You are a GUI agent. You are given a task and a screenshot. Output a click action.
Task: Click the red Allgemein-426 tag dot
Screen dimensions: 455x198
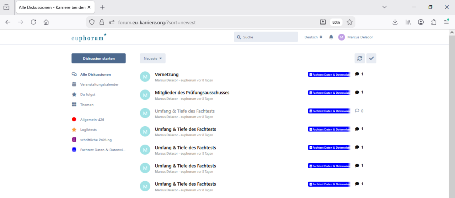[x=74, y=120]
